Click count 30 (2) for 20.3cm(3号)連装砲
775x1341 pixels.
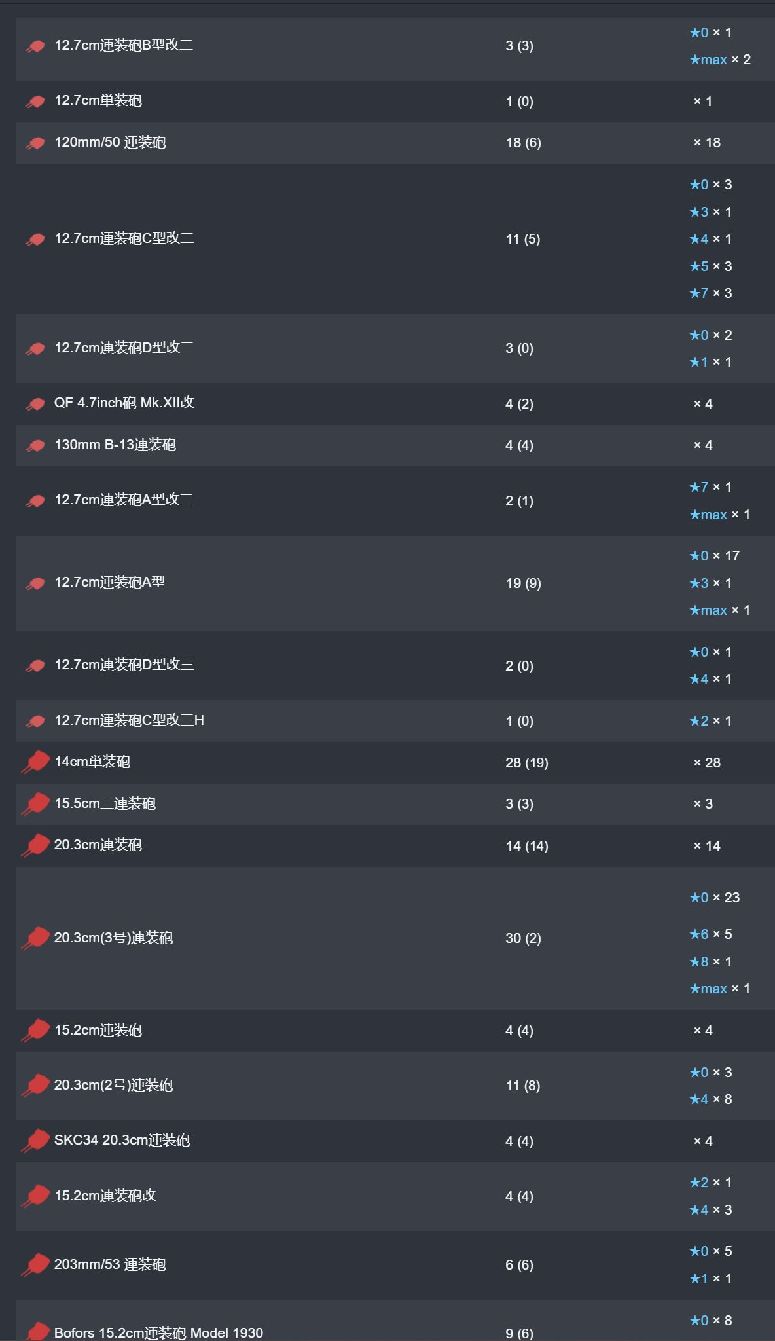tap(524, 938)
